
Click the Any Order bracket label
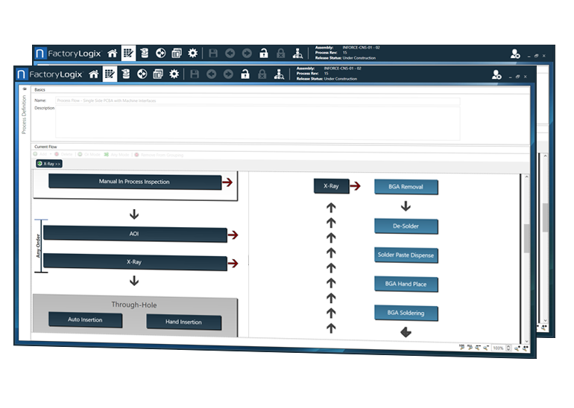tap(38, 246)
